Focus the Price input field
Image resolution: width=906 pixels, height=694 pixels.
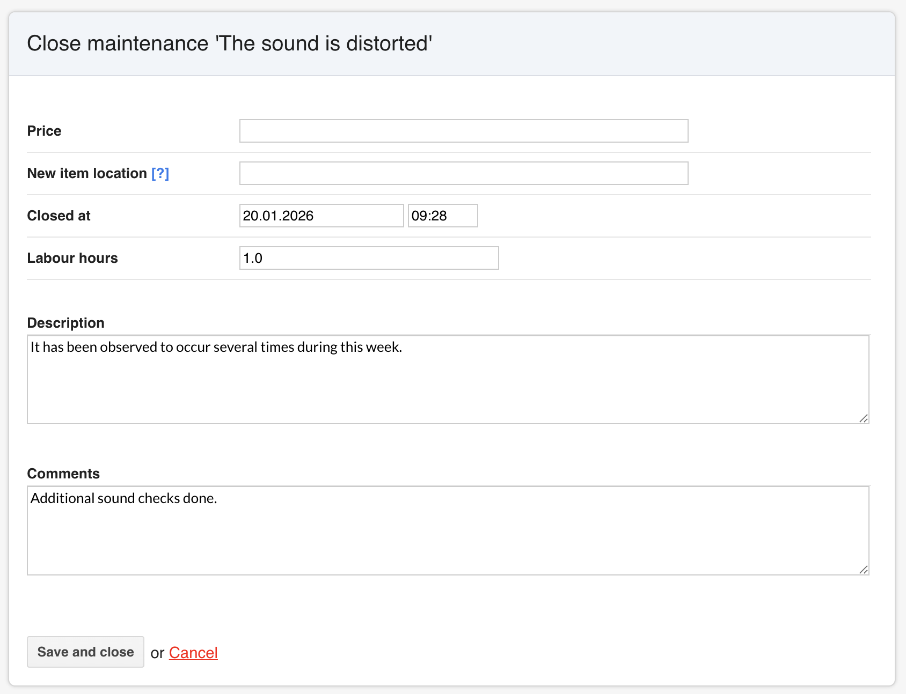click(463, 131)
